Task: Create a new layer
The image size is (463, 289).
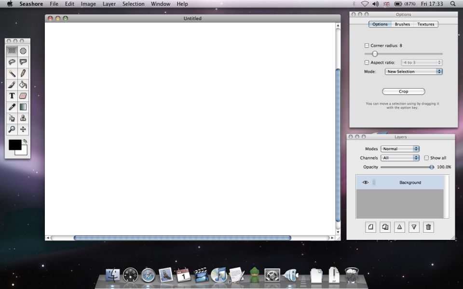Action: (x=370, y=227)
